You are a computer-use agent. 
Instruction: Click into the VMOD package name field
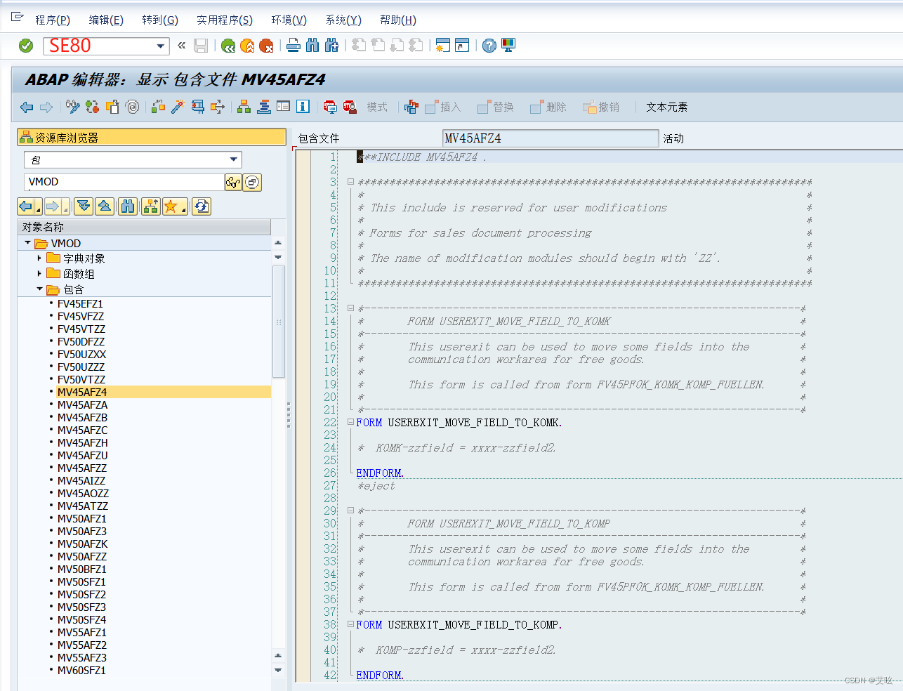click(x=124, y=182)
